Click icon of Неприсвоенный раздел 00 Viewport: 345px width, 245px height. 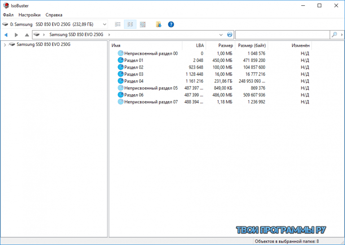coord(120,53)
